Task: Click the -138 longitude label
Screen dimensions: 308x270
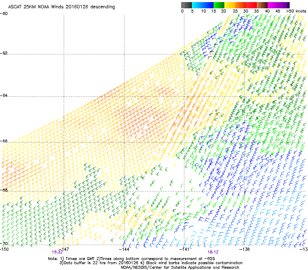Action: 244,249
